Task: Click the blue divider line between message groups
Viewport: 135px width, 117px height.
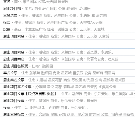Action: point(68,49)
